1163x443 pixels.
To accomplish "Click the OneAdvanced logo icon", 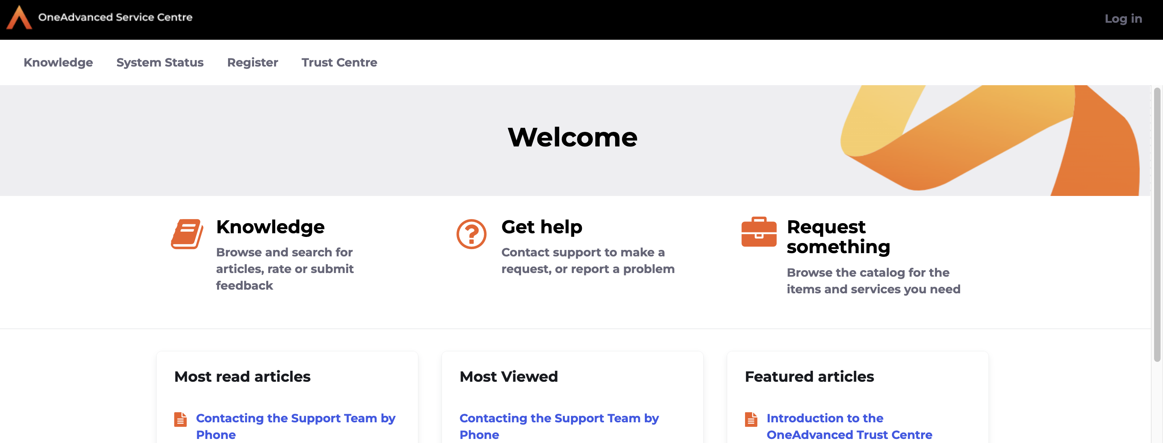I will tap(19, 17).
